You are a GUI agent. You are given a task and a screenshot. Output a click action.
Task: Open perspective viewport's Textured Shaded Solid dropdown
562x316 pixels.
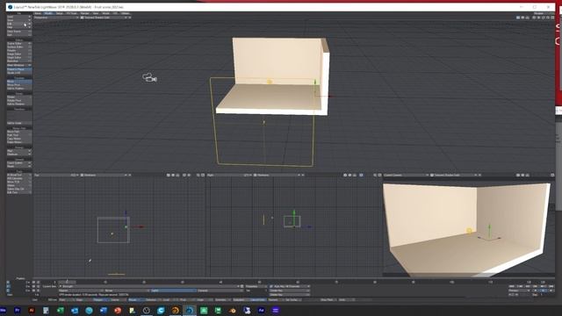click(104, 18)
